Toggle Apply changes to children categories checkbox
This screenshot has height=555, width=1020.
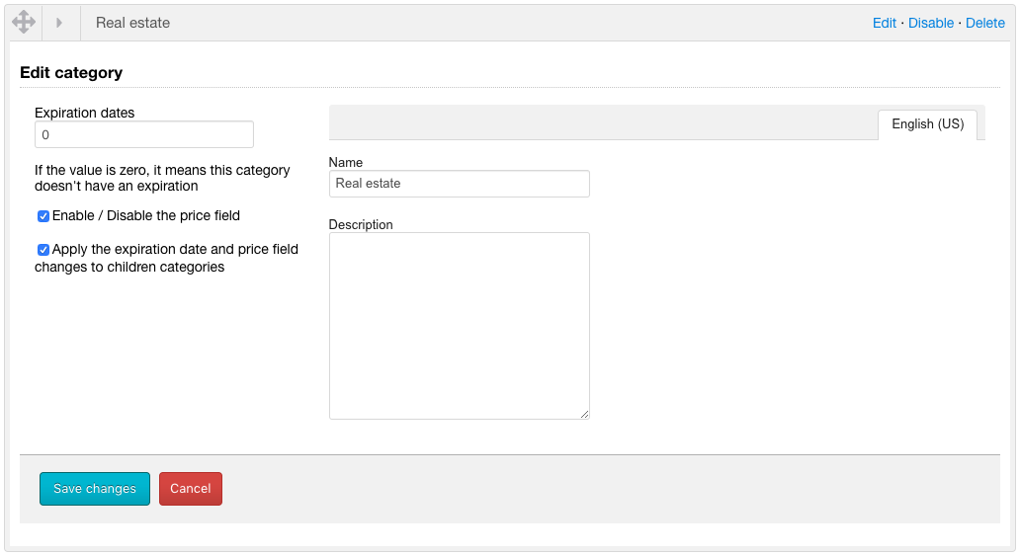pos(43,250)
